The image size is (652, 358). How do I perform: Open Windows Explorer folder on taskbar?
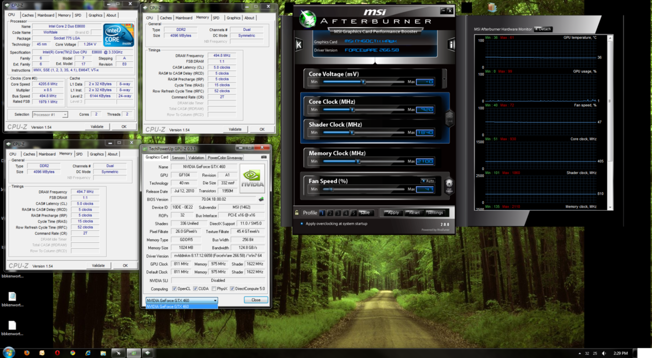click(103, 353)
